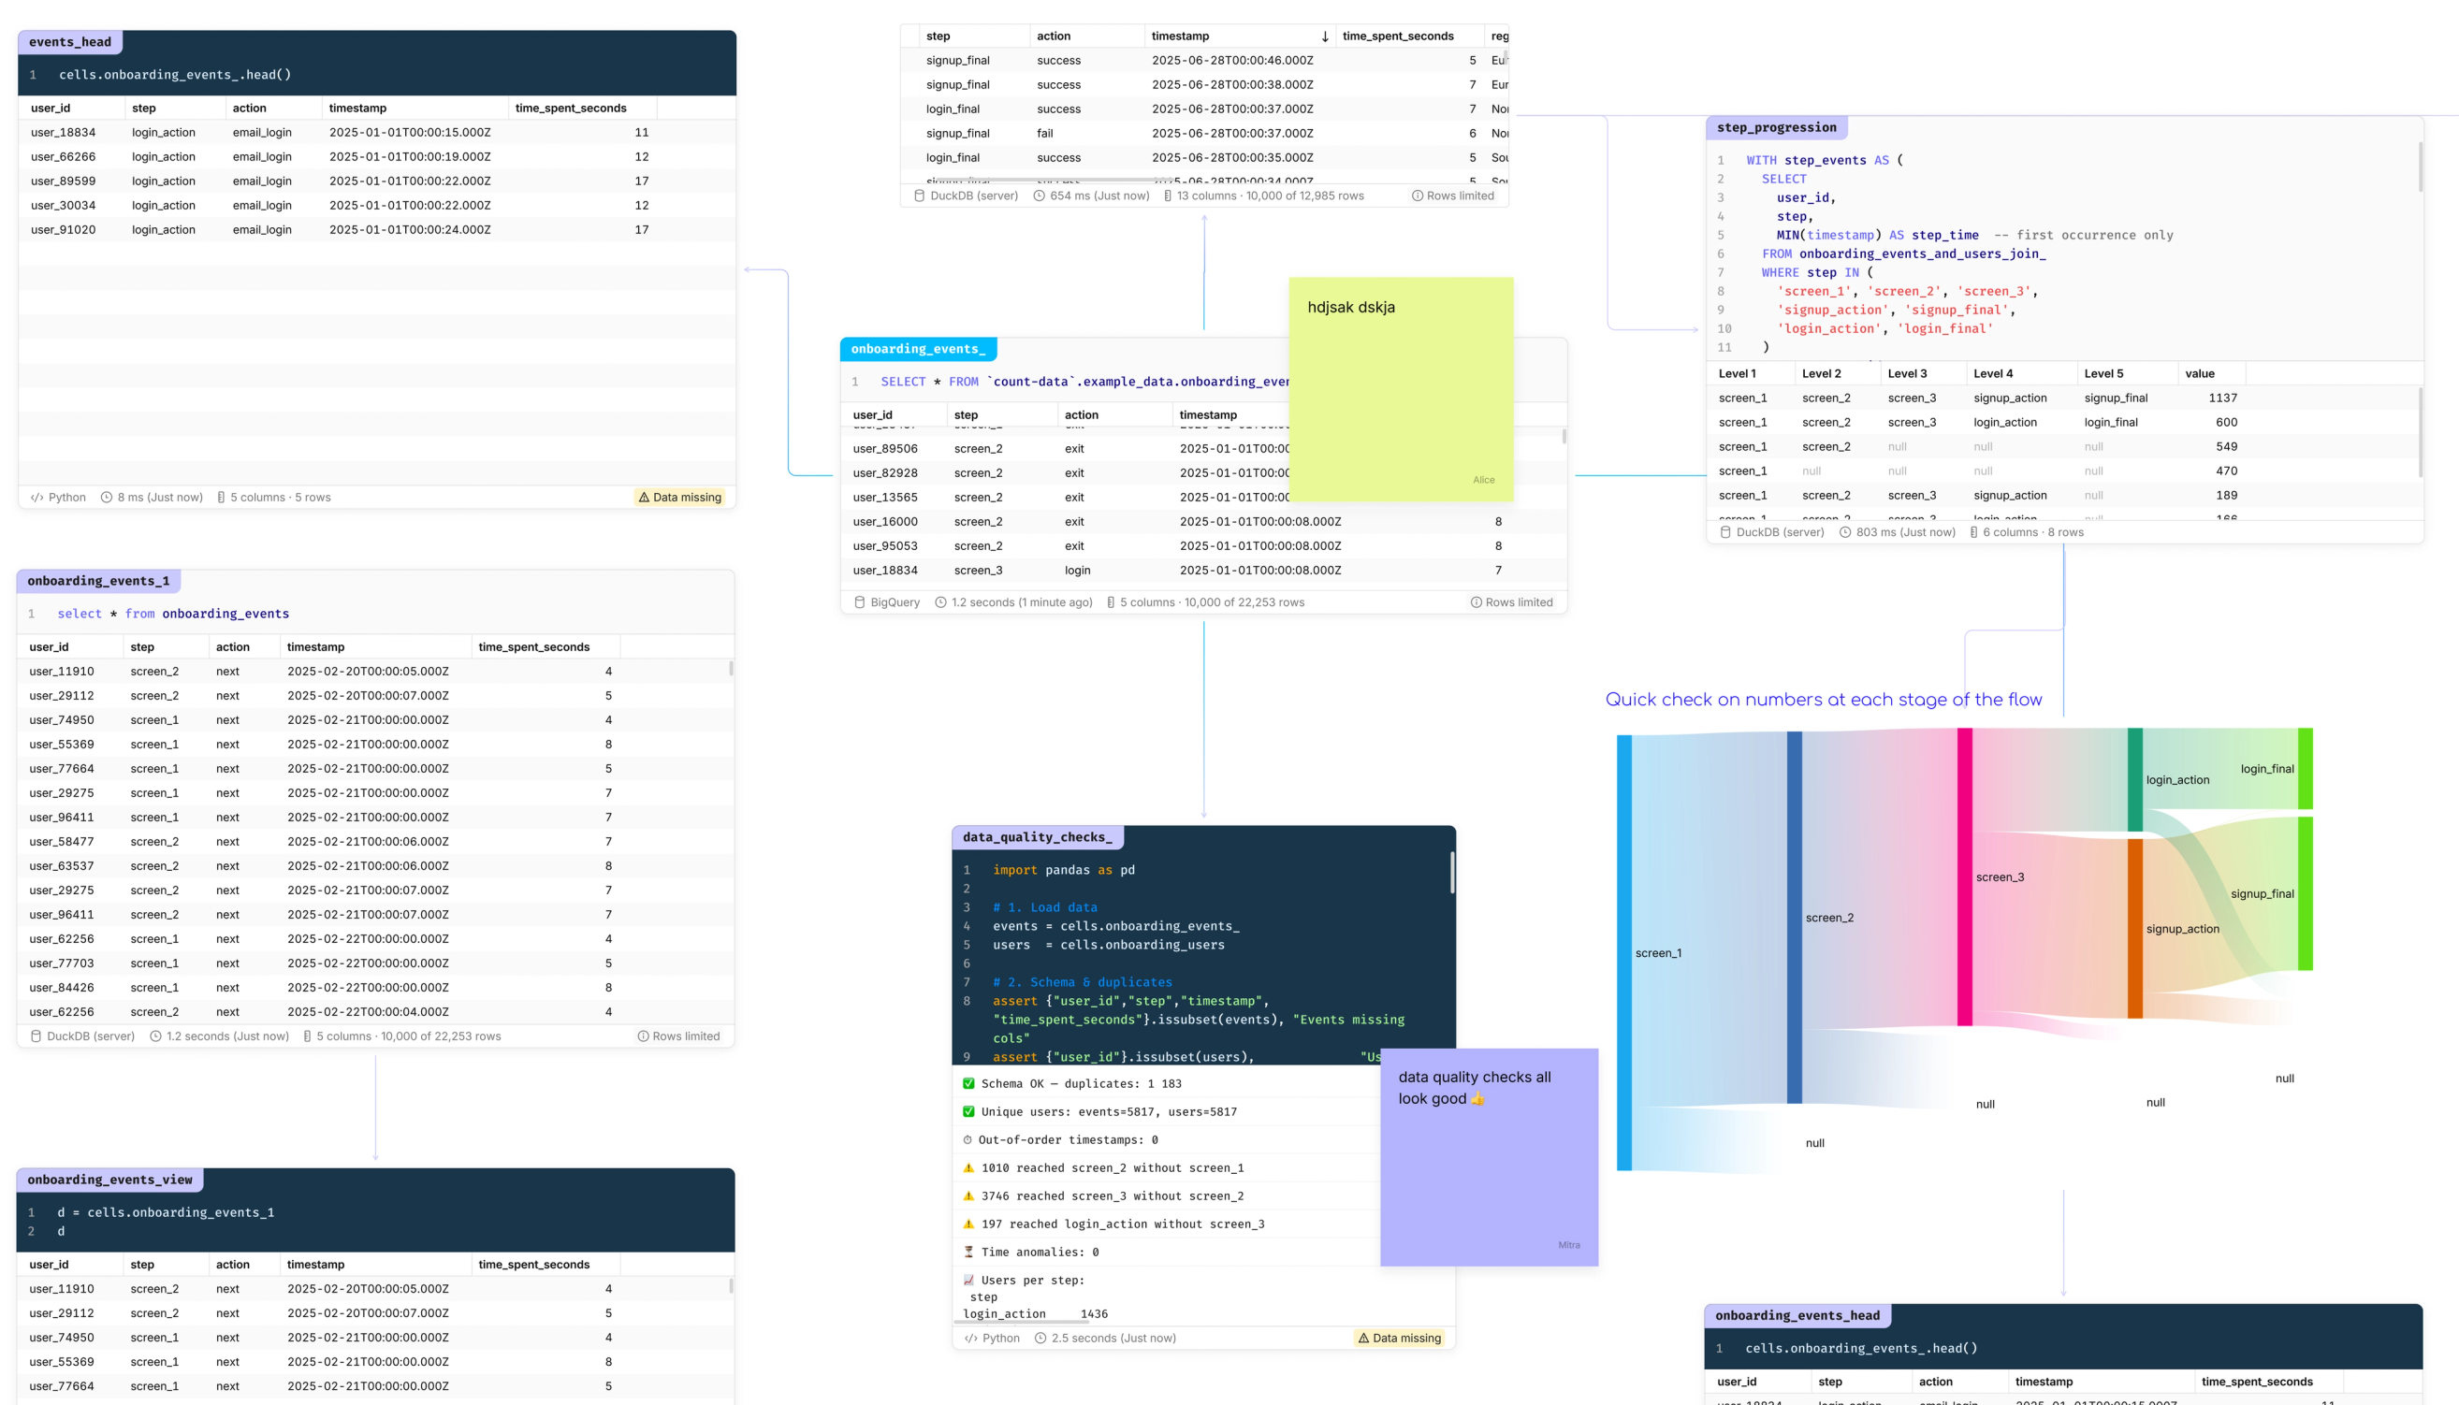
Task: Click Rows limited badge on top results table
Action: point(1452,196)
